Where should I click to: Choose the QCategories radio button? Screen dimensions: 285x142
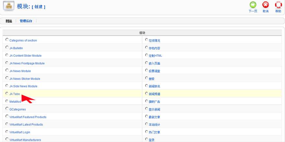coord(7,109)
